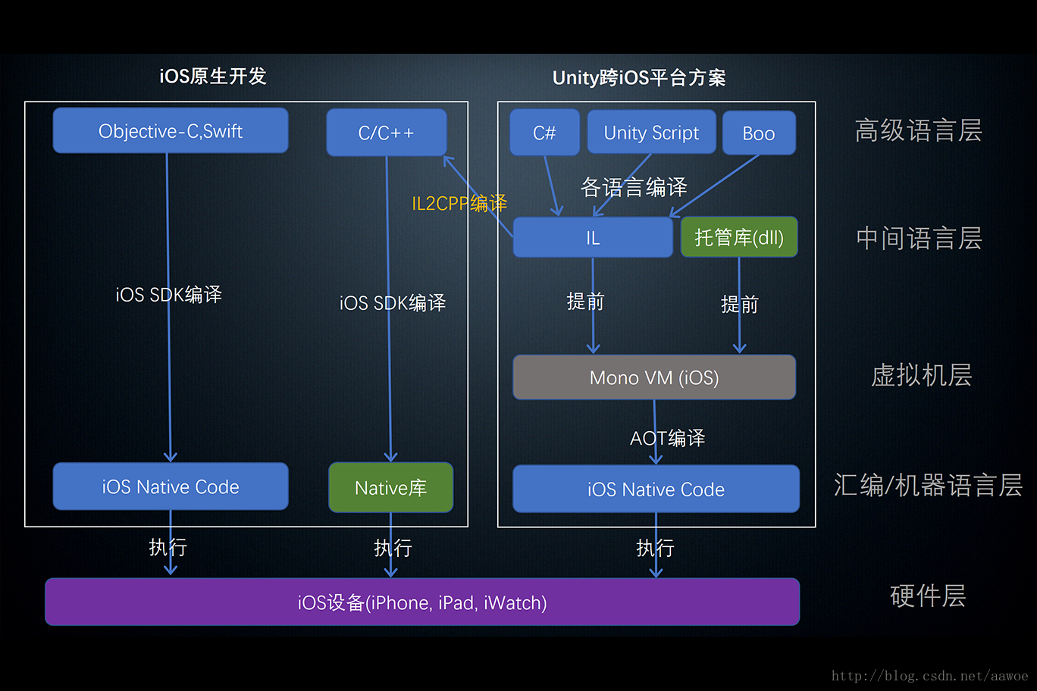Click the 汇编/机器语言层 layer label

coord(928,485)
